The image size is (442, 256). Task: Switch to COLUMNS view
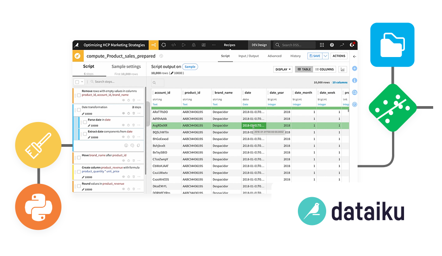point(324,69)
